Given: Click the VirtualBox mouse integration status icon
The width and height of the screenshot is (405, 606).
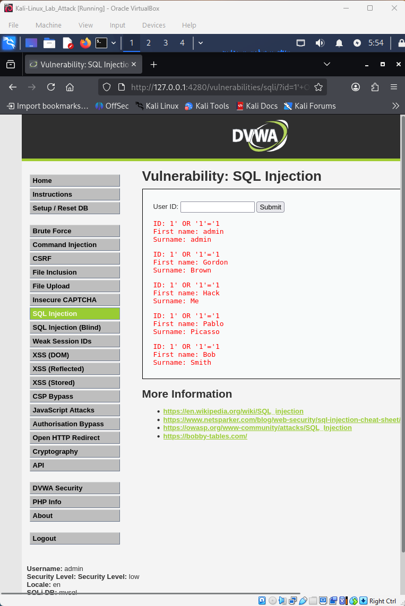Looking at the screenshot, I should [x=353, y=601].
